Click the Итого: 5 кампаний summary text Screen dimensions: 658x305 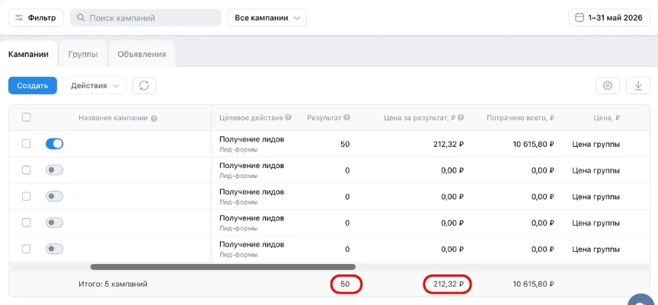click(x=113, y=284)
